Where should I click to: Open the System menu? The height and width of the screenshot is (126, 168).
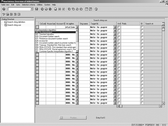[x=47, y=5]
